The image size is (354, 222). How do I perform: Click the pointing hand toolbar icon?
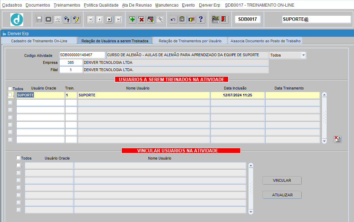[x=191, y=19]
